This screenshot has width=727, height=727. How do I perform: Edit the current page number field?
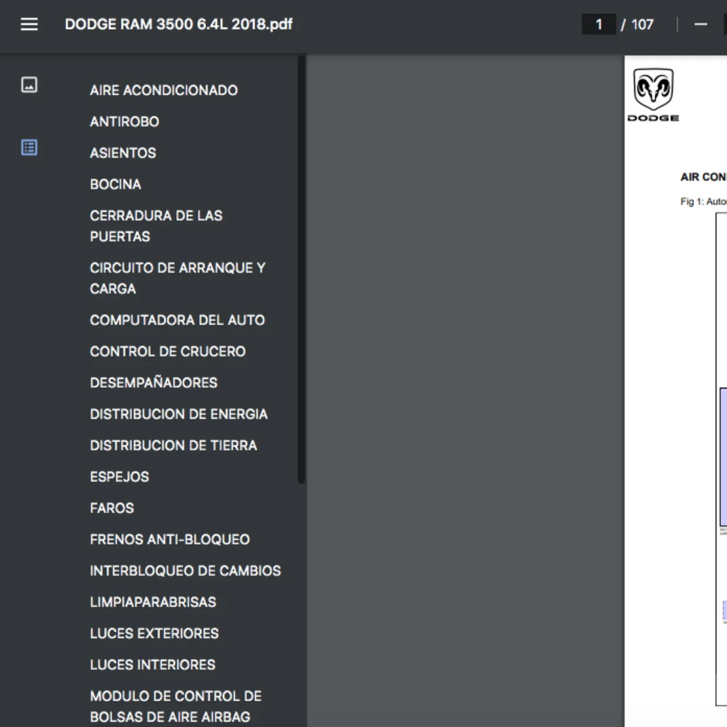pos(598,24)
